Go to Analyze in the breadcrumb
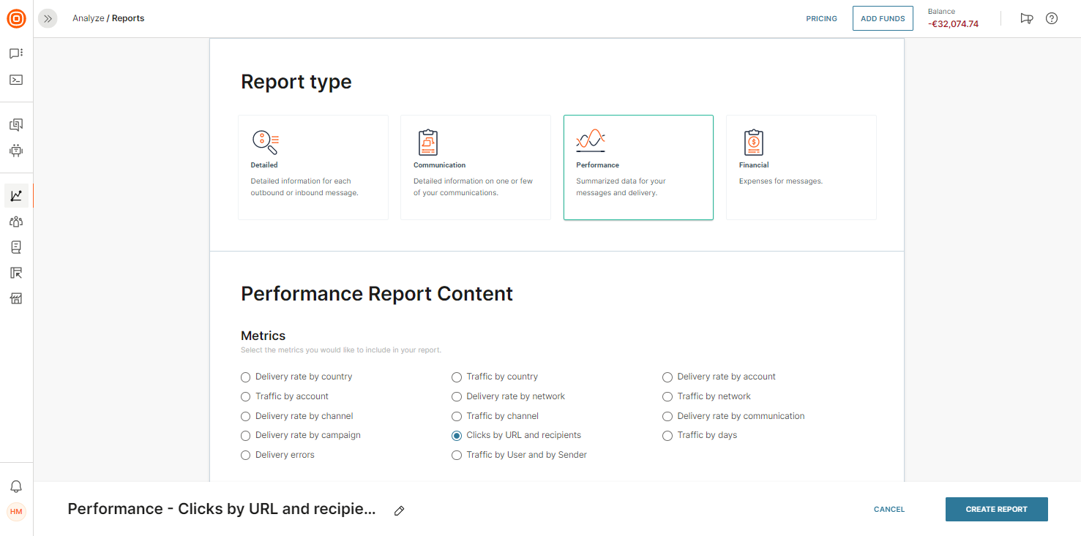Viewport: 1081px width, 536px height. 88,19
